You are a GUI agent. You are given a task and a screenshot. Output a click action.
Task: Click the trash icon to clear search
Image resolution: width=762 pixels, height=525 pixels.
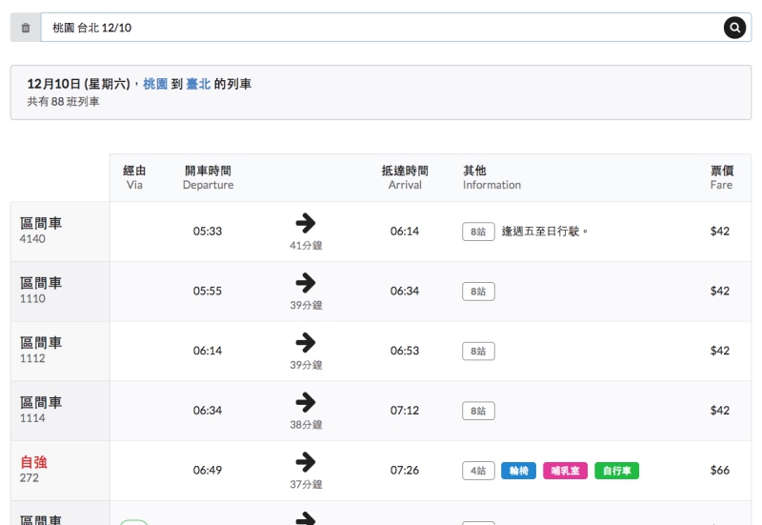pos(26,28)
